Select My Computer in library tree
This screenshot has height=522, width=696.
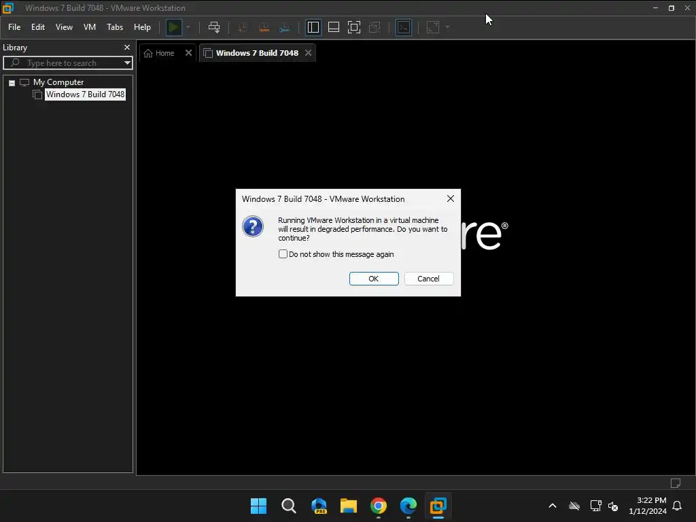point(58,82)
